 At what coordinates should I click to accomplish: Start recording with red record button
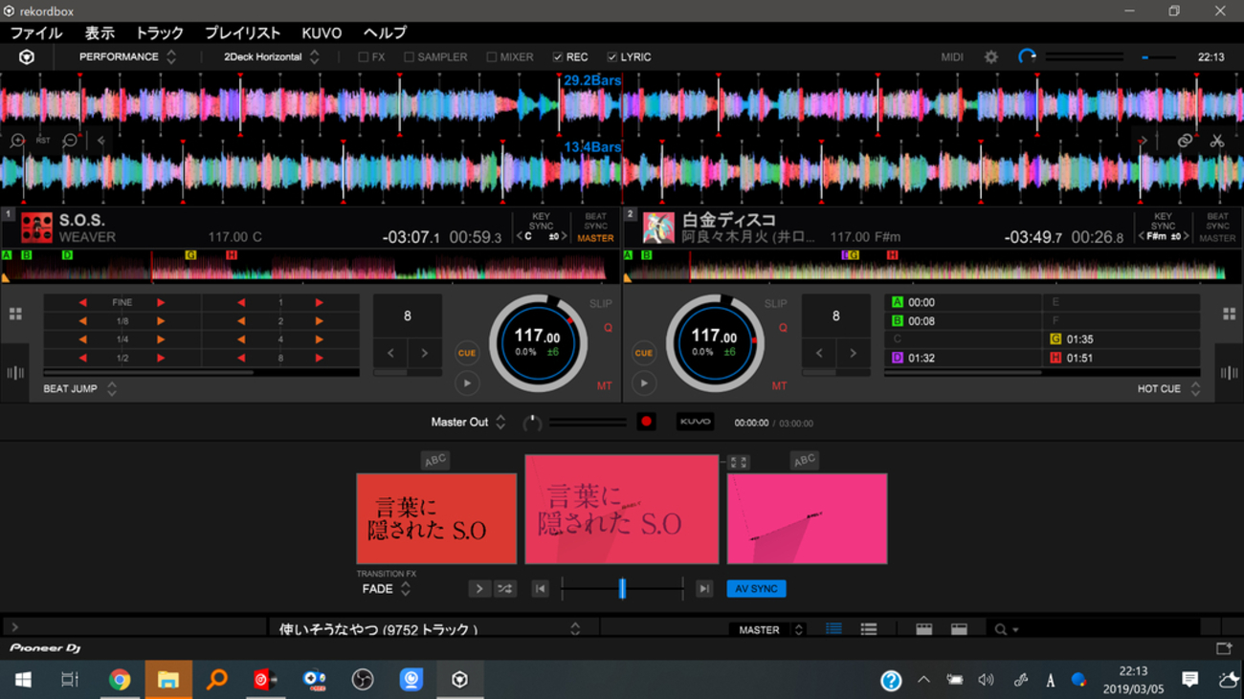click(646, 422)
